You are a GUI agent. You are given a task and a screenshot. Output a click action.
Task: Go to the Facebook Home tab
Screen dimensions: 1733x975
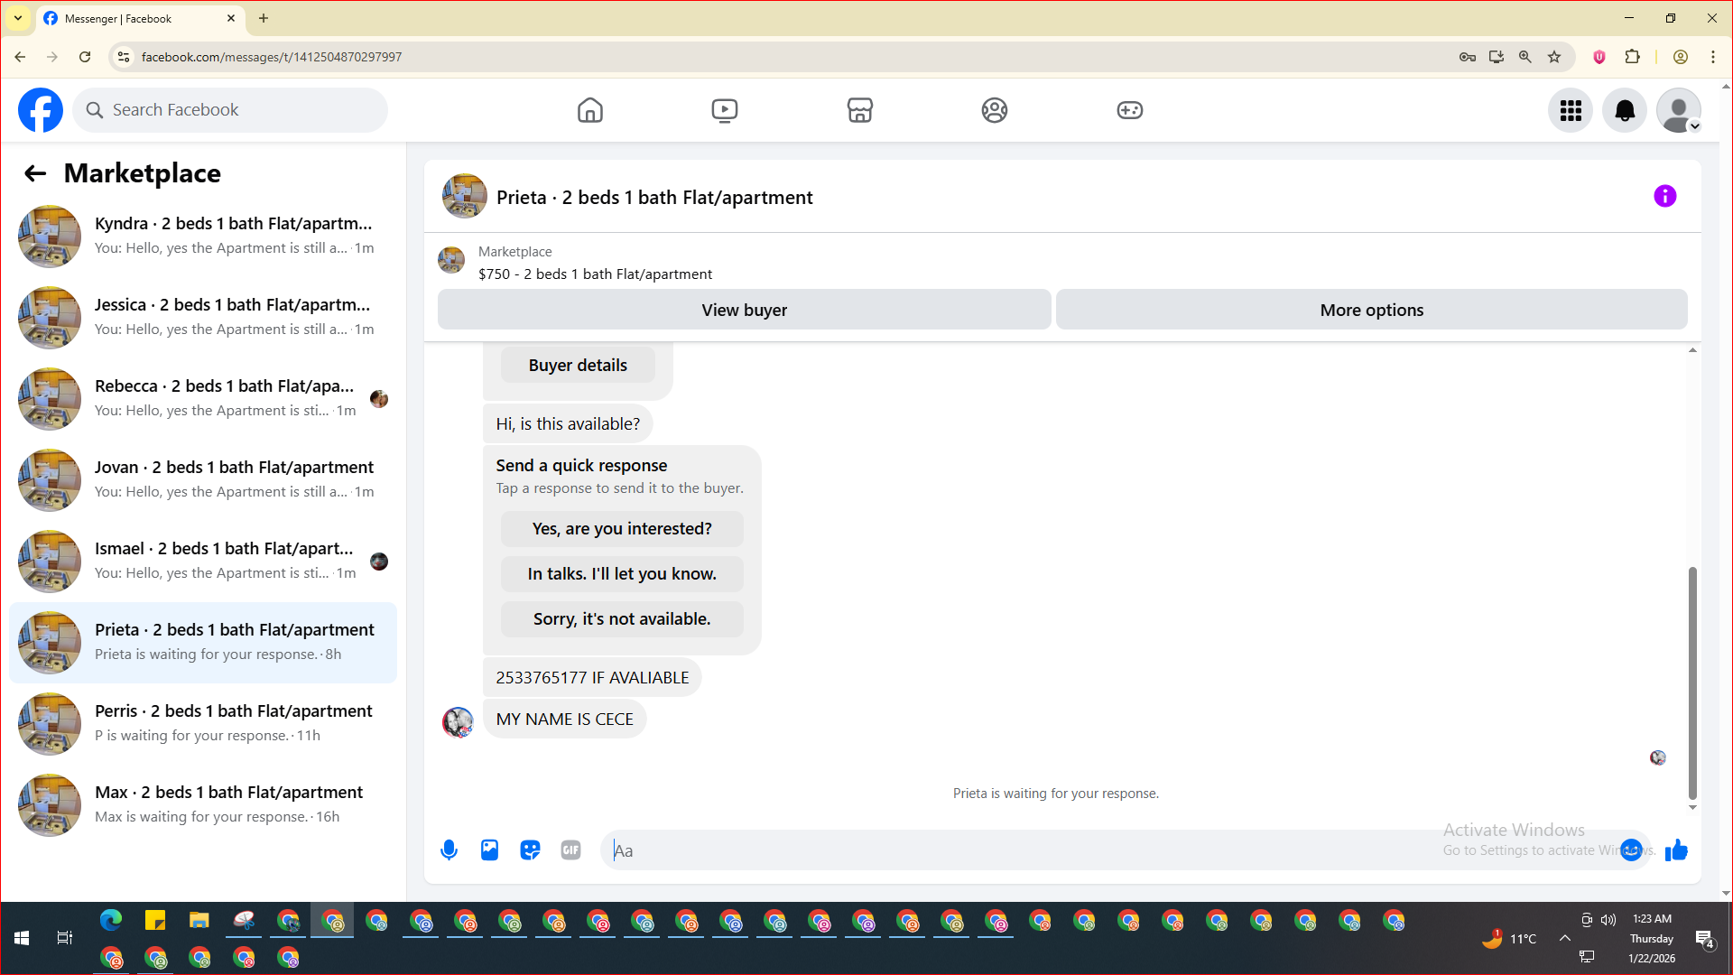(589, 110)
